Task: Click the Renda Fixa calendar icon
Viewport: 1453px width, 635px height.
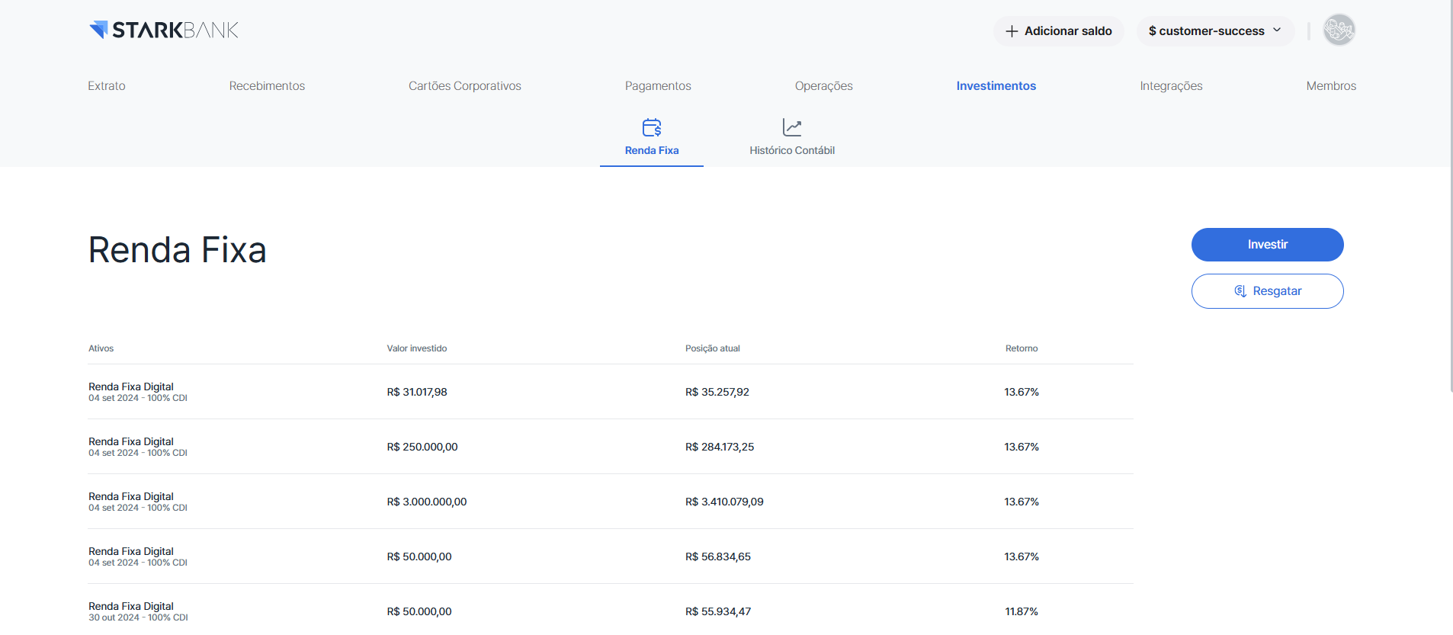Action: point(652,127)
